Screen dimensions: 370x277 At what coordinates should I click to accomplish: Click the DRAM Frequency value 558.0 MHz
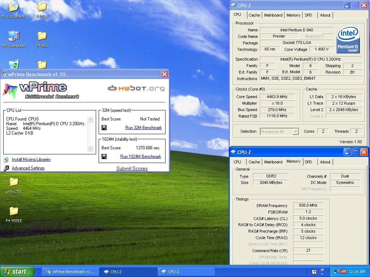pyautogui.click(x=308, y=205)
